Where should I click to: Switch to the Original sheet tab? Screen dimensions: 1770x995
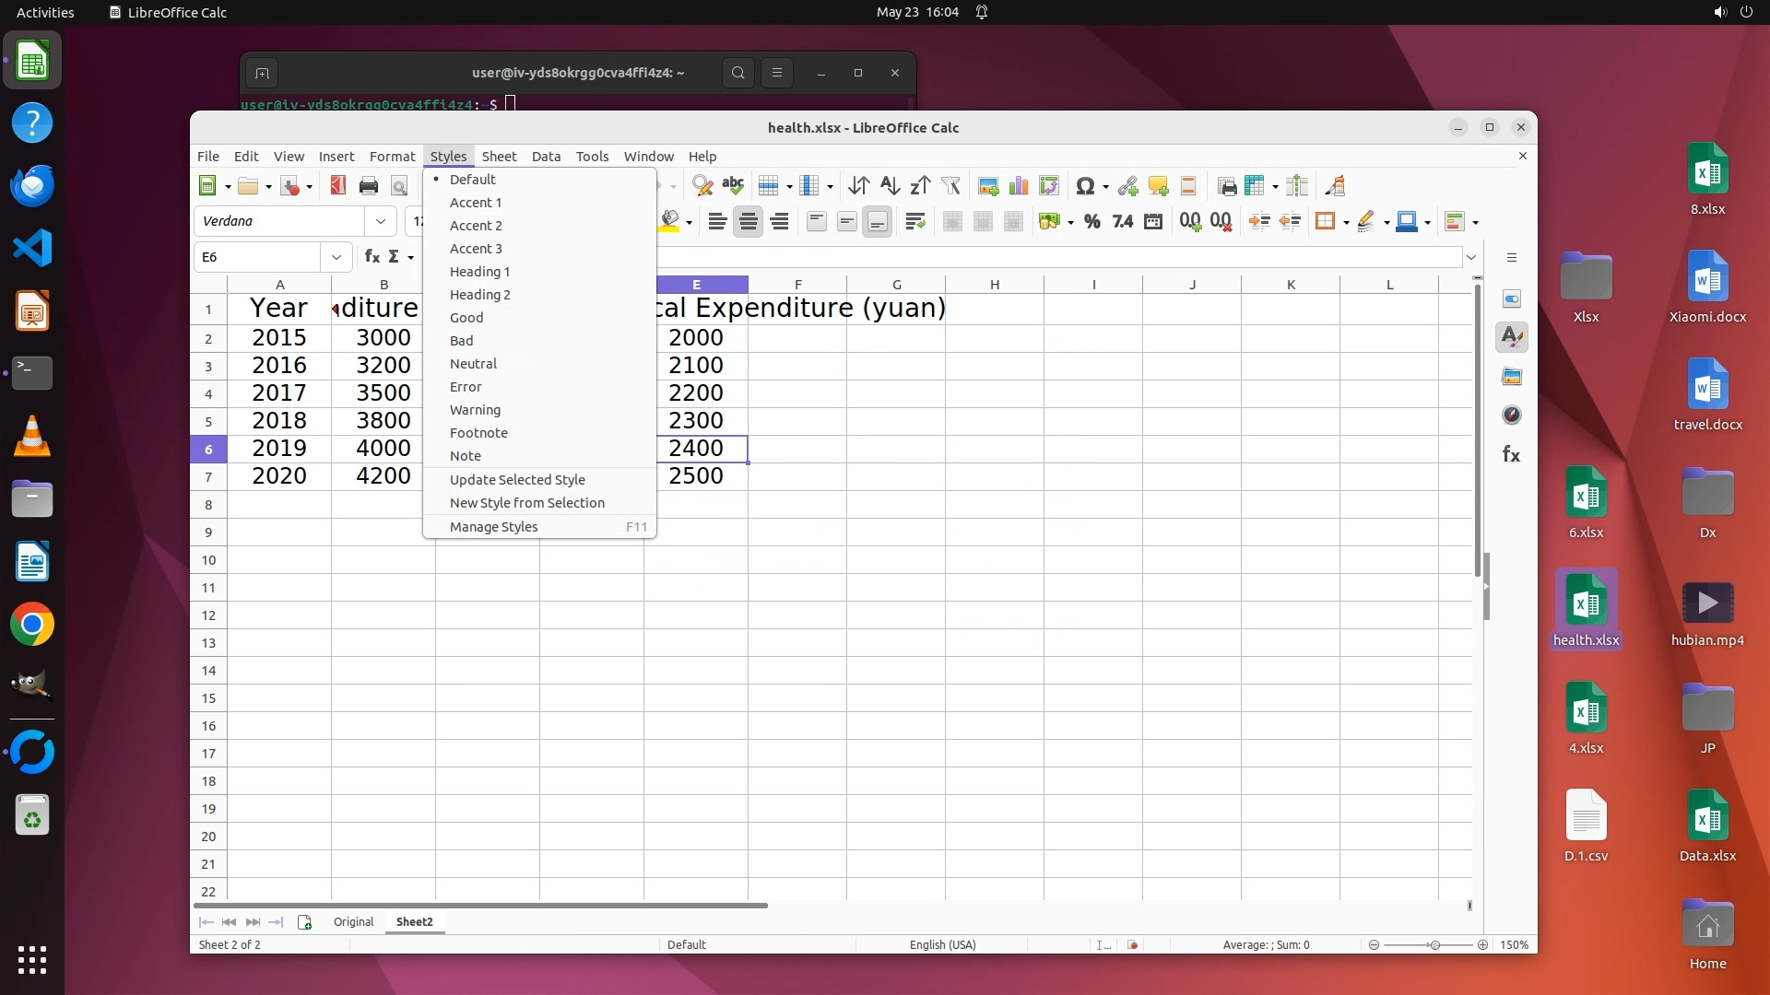353,921
